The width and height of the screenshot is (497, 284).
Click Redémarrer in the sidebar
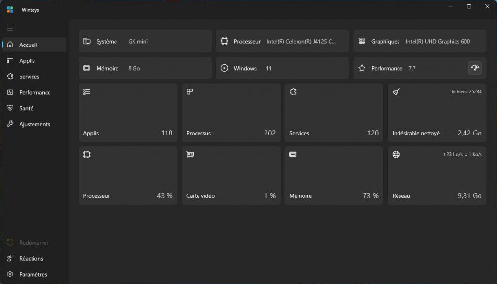34,242
